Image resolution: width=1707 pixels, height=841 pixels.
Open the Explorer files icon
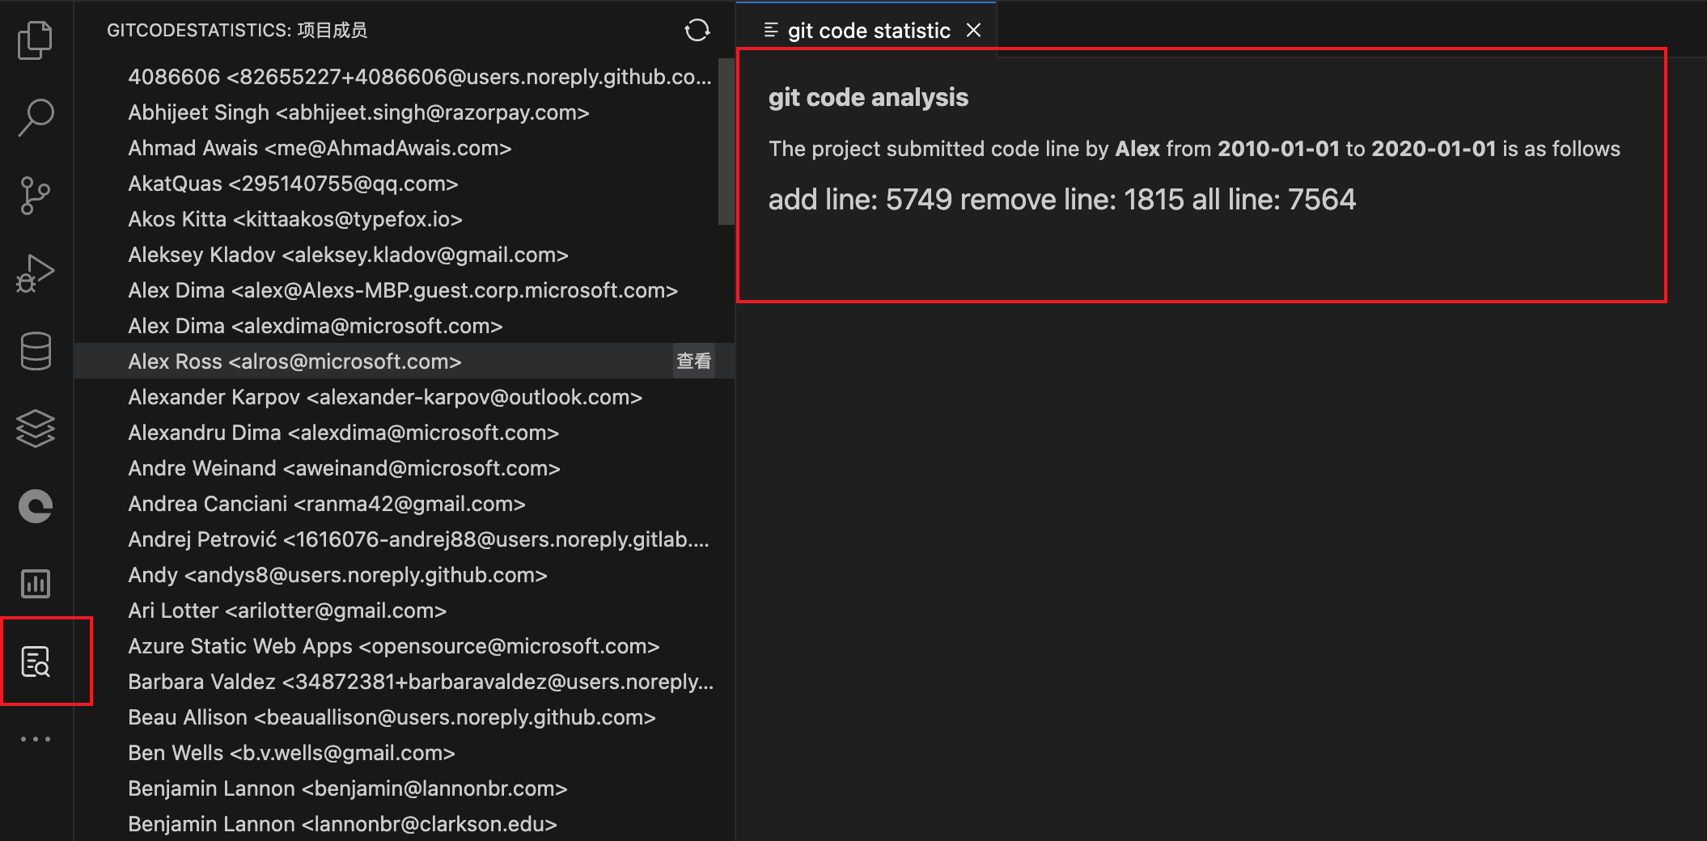pos(35,40)
